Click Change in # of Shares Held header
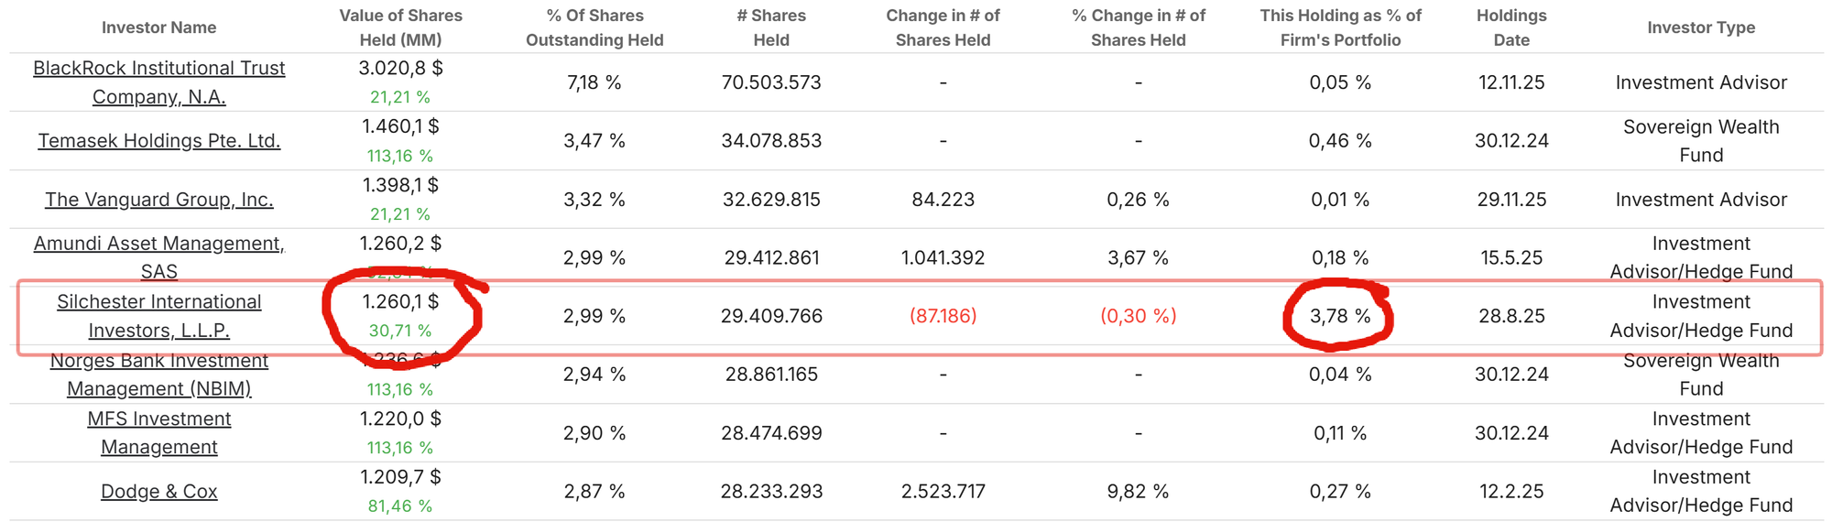Viewport: 1832px width, 522px height. tap(943, 27)
